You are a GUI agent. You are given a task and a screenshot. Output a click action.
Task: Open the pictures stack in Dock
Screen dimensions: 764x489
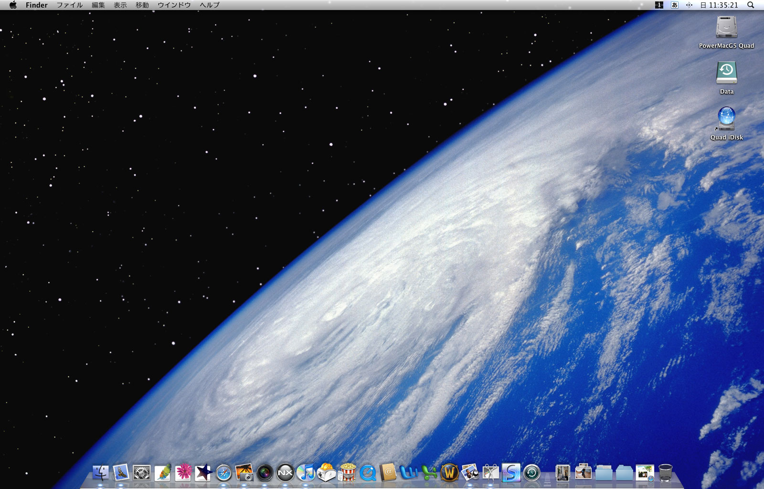[x=583, y=473]
